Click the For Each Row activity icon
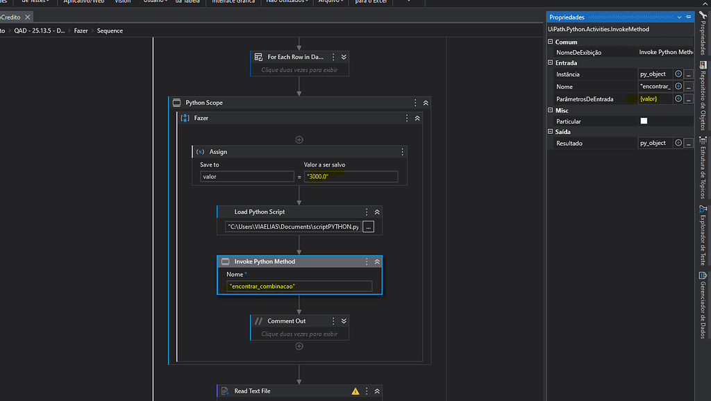 [x=258, y=57]
